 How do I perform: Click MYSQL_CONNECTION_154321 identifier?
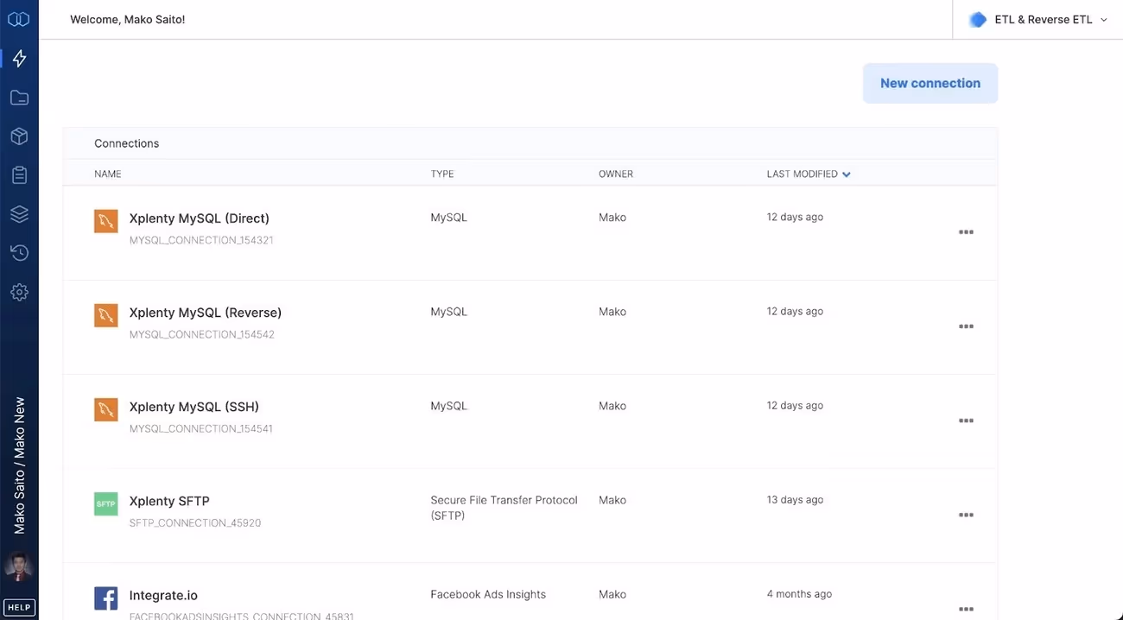point(201,240)
